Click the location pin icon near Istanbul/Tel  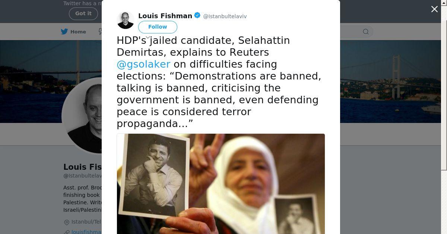[67, 222]
